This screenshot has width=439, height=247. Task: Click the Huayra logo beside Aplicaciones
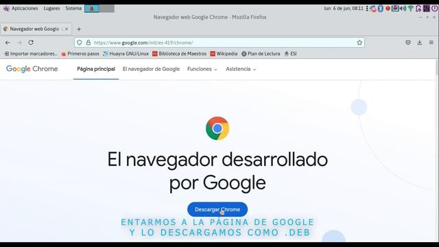tap(6, 8)
